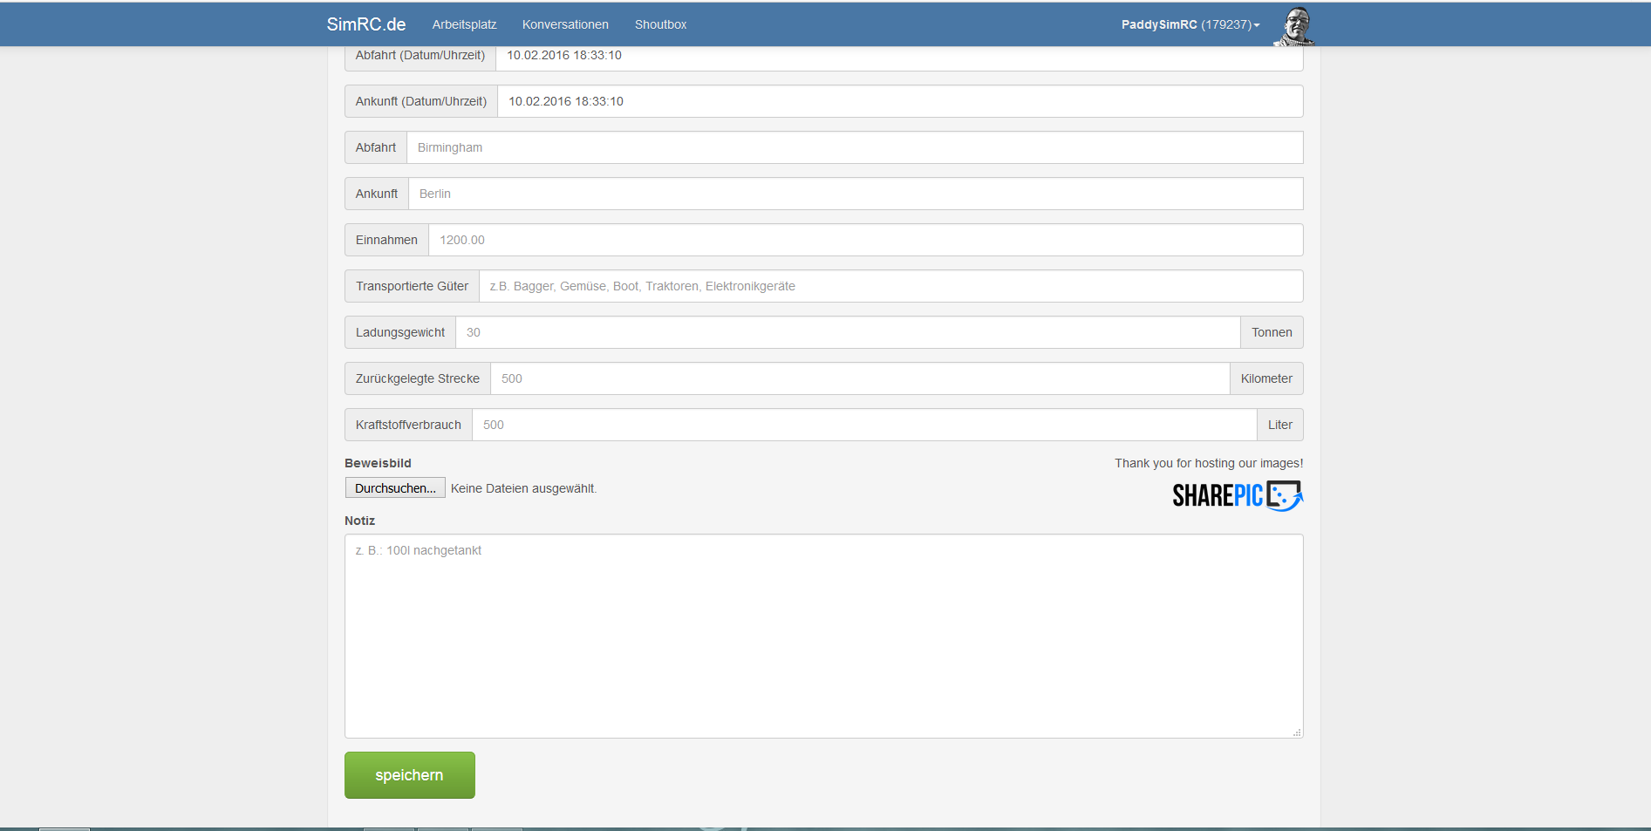
Task: Focus the Abfahrt city field with Birmingham
Action: click(854, 147)
